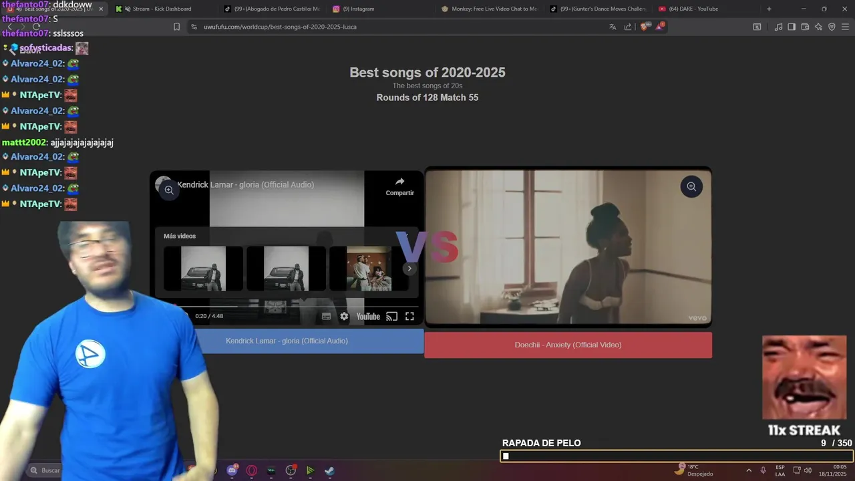Share this page from the address bar
The width and height of the screenshot is (855, 481).
coord(628,27)
